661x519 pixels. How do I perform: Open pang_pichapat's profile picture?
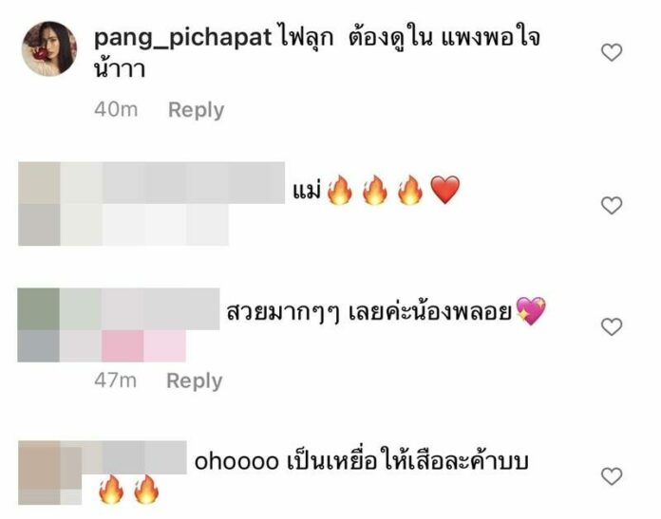coord(49,49)
